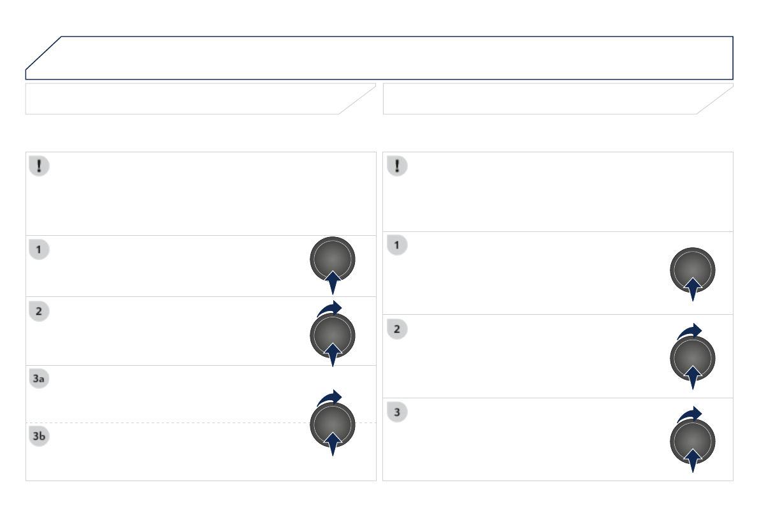The height and width of the screenshot is (506, 759).
Task: Select the step 2 badge in the left panel
Action: tap(39, 311)
